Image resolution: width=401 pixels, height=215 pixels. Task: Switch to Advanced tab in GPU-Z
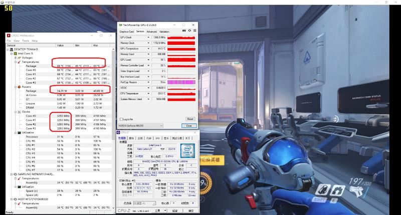point(152,31)
